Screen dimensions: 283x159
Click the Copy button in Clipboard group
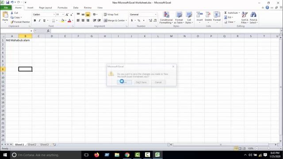coord(16,17)
